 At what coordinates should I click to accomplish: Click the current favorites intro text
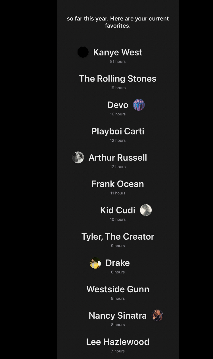click(118, 22)
